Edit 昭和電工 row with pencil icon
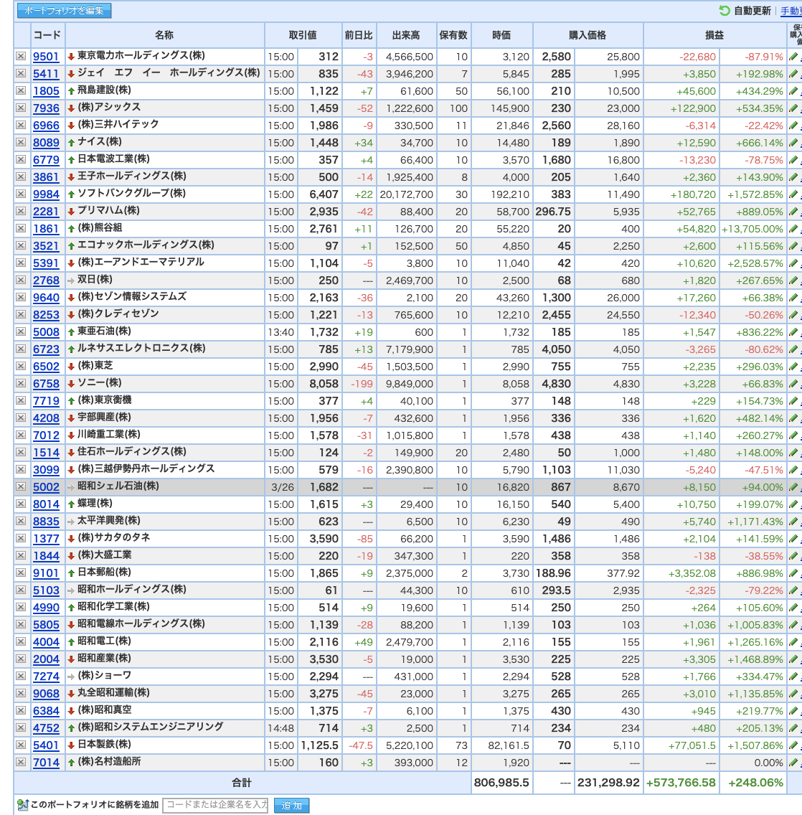Screen dimensions: 802x815 click(x=793, y=642)
